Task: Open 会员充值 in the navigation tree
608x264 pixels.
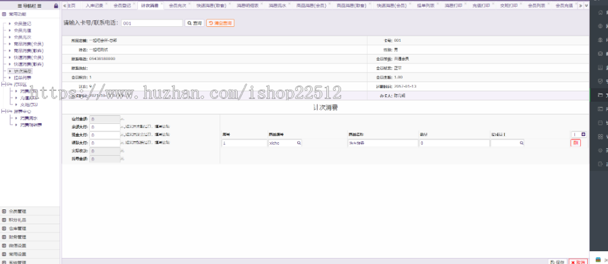Action: click(x=22, y=30)
